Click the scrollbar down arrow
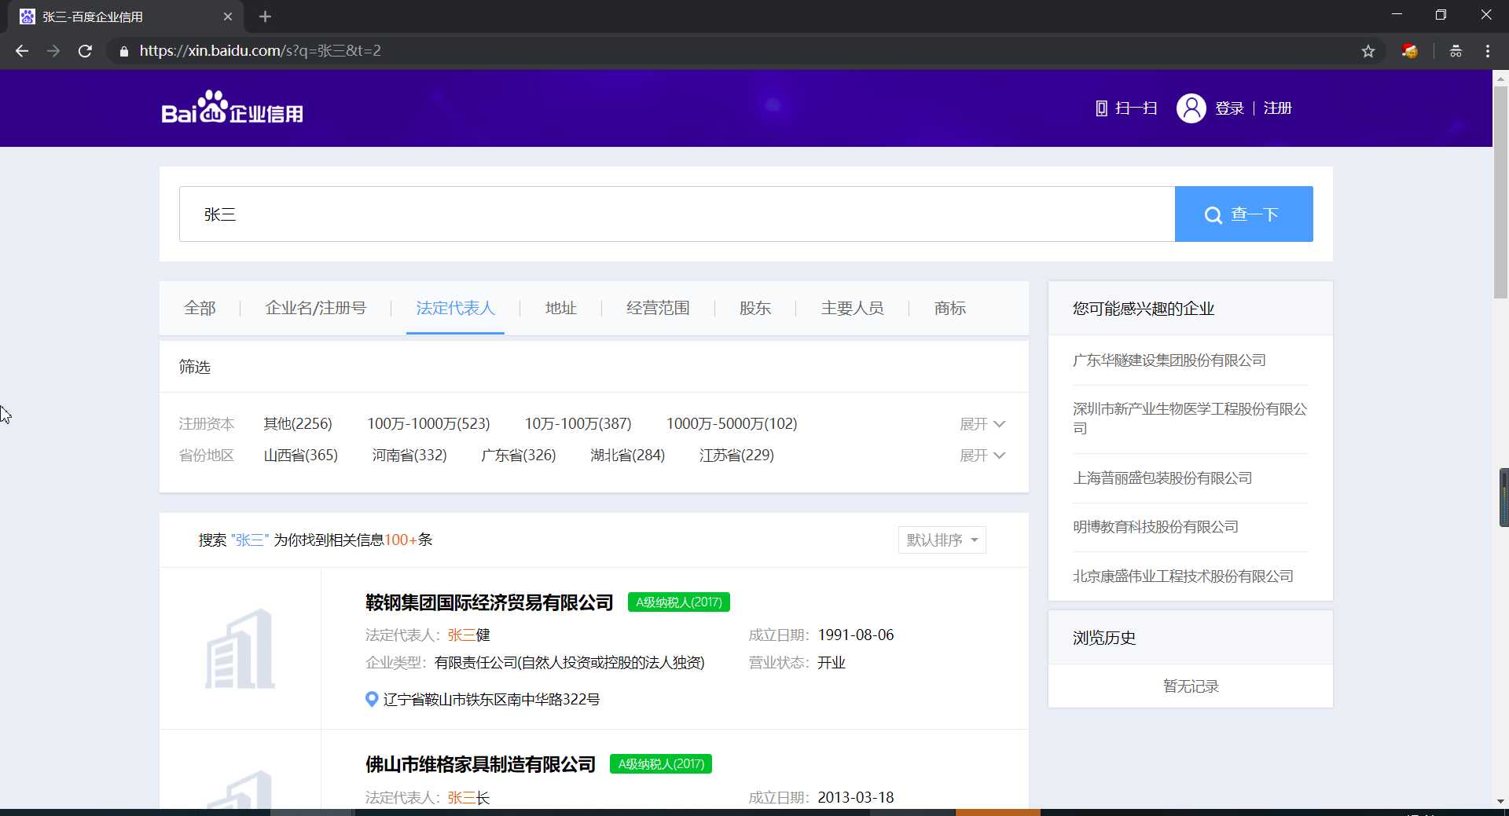 [x=1500, y=802]
